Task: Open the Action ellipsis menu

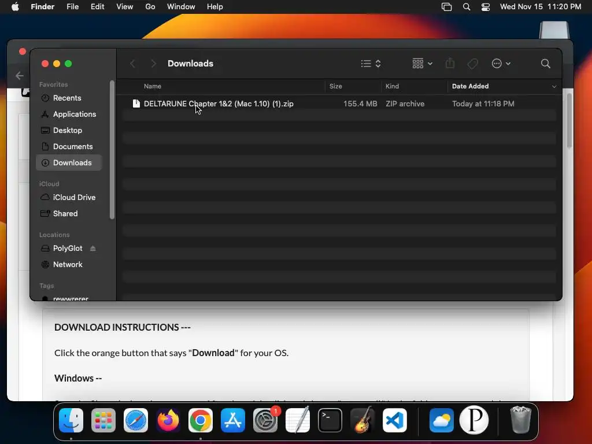Action: click(x=501, y=64)
